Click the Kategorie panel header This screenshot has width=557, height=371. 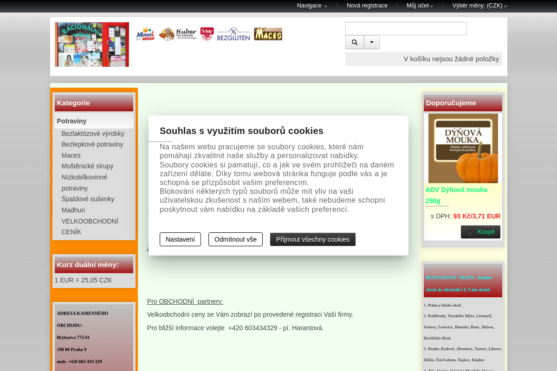point(94,103)
